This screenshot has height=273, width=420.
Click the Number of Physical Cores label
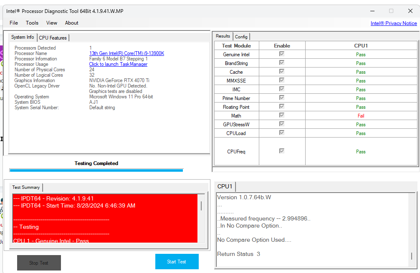[x=40, y=70]
